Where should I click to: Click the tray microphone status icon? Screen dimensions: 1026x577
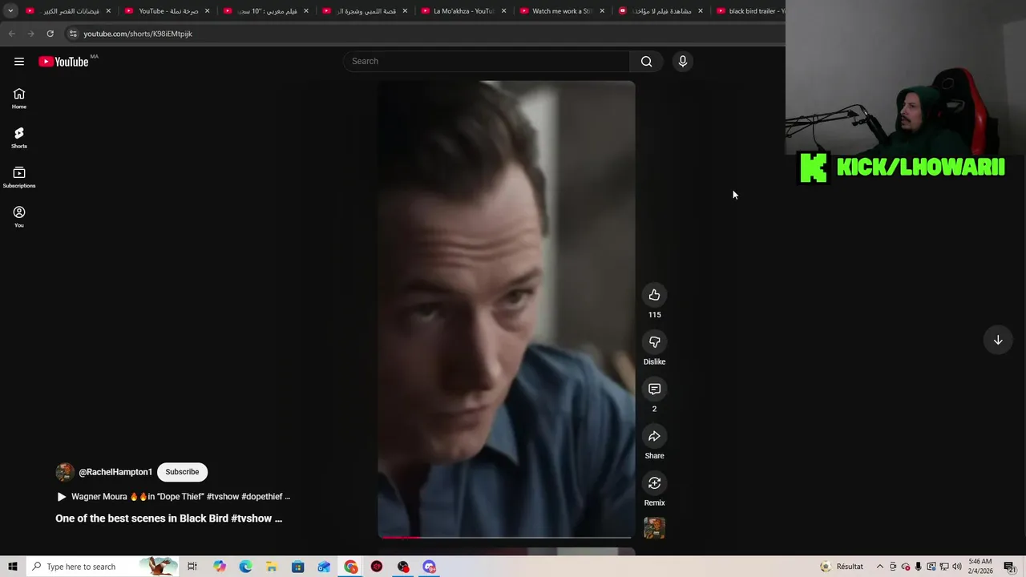click(918, 567)
